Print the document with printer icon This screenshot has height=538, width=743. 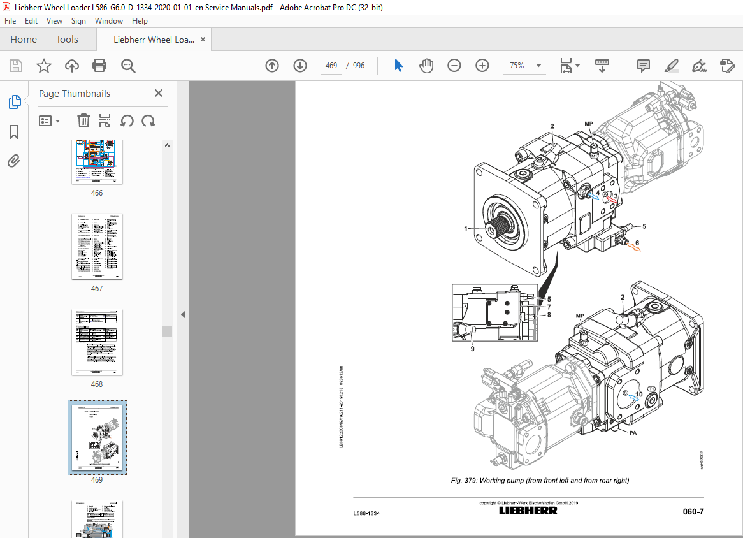(99, 66)
